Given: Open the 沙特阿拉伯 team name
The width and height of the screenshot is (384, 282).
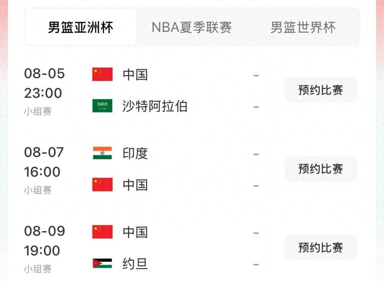Looking at the screenshot, I should point(155,106).
